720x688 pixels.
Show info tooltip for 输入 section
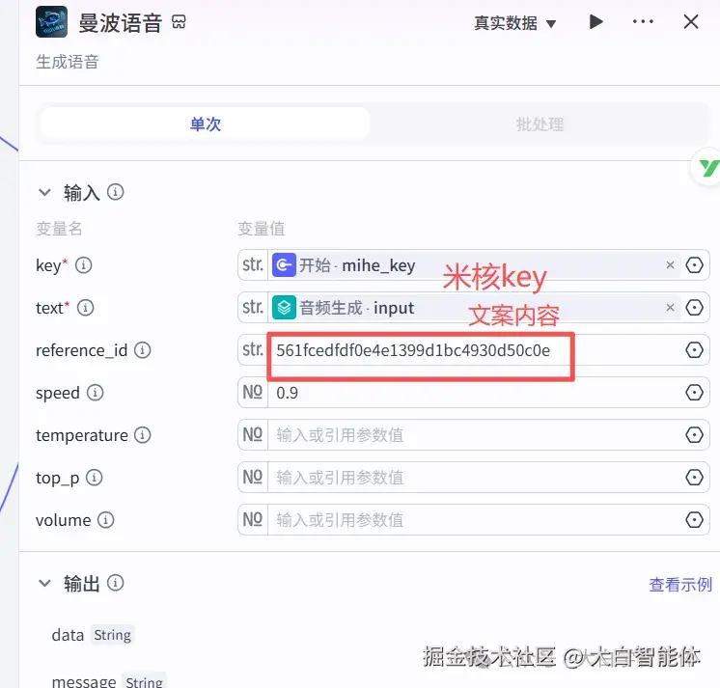[x=115, y=192]
